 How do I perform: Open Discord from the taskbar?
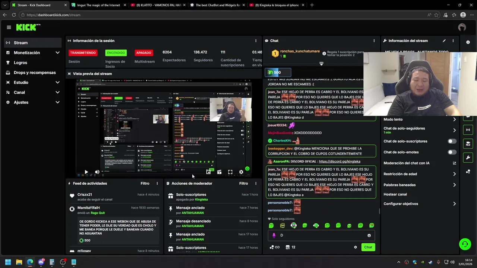(41, 262)
